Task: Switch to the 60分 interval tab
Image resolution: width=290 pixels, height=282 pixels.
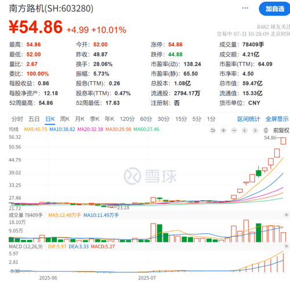Action: tap(146, 119)
